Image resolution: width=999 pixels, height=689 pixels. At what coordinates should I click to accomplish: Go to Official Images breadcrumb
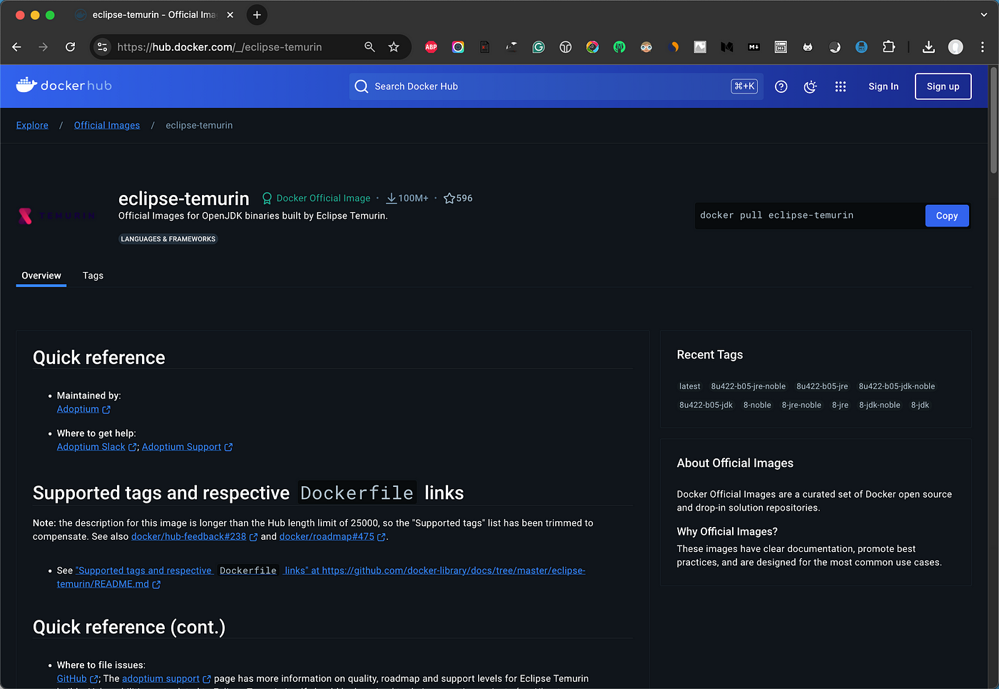coord(107,125)
